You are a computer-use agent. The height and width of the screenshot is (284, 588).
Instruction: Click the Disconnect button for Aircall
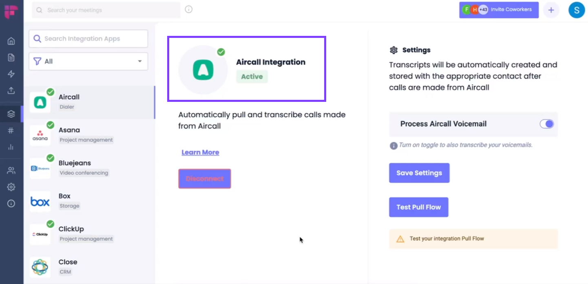coord(204,178)
